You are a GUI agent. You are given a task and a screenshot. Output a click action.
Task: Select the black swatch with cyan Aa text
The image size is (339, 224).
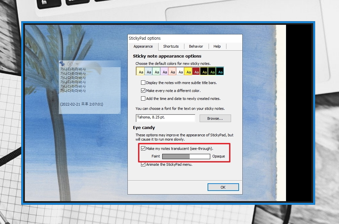tap(220, 71)
